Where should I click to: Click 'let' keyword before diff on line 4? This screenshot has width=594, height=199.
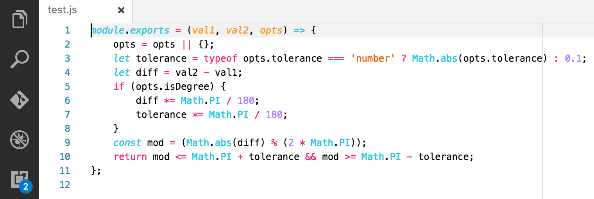pyautogui.click(x=122, y=73)
